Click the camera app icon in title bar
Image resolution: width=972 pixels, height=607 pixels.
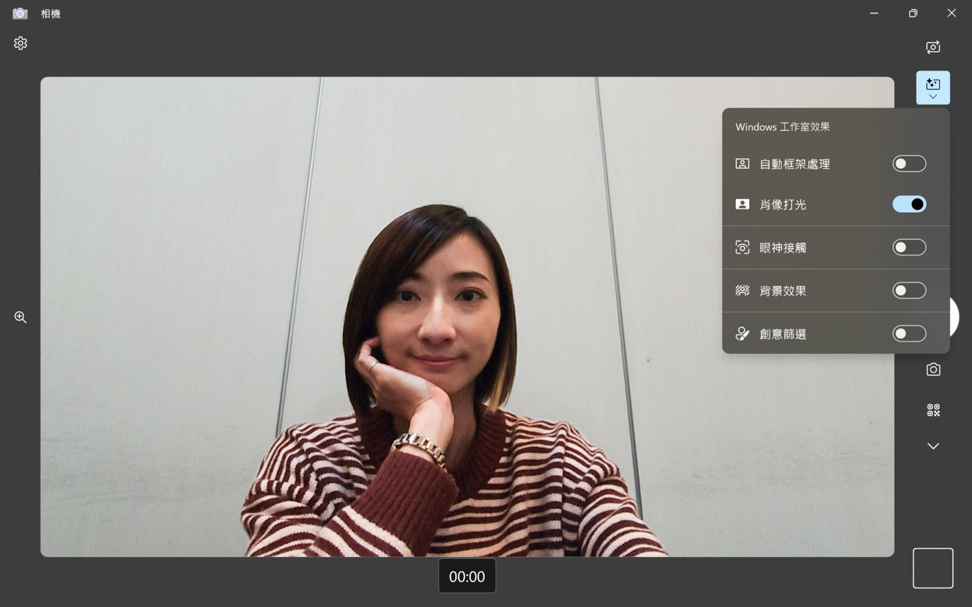(20, 13)
